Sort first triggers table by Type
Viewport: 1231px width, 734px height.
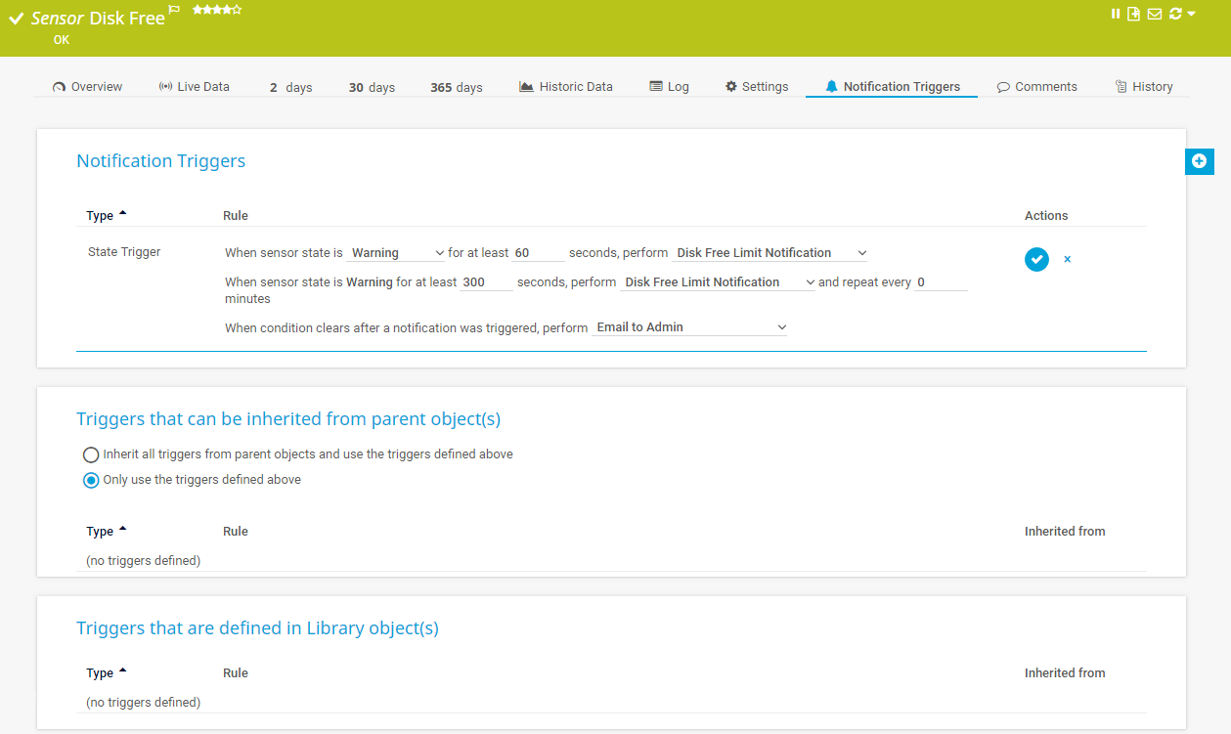click(x=100, y=216)
